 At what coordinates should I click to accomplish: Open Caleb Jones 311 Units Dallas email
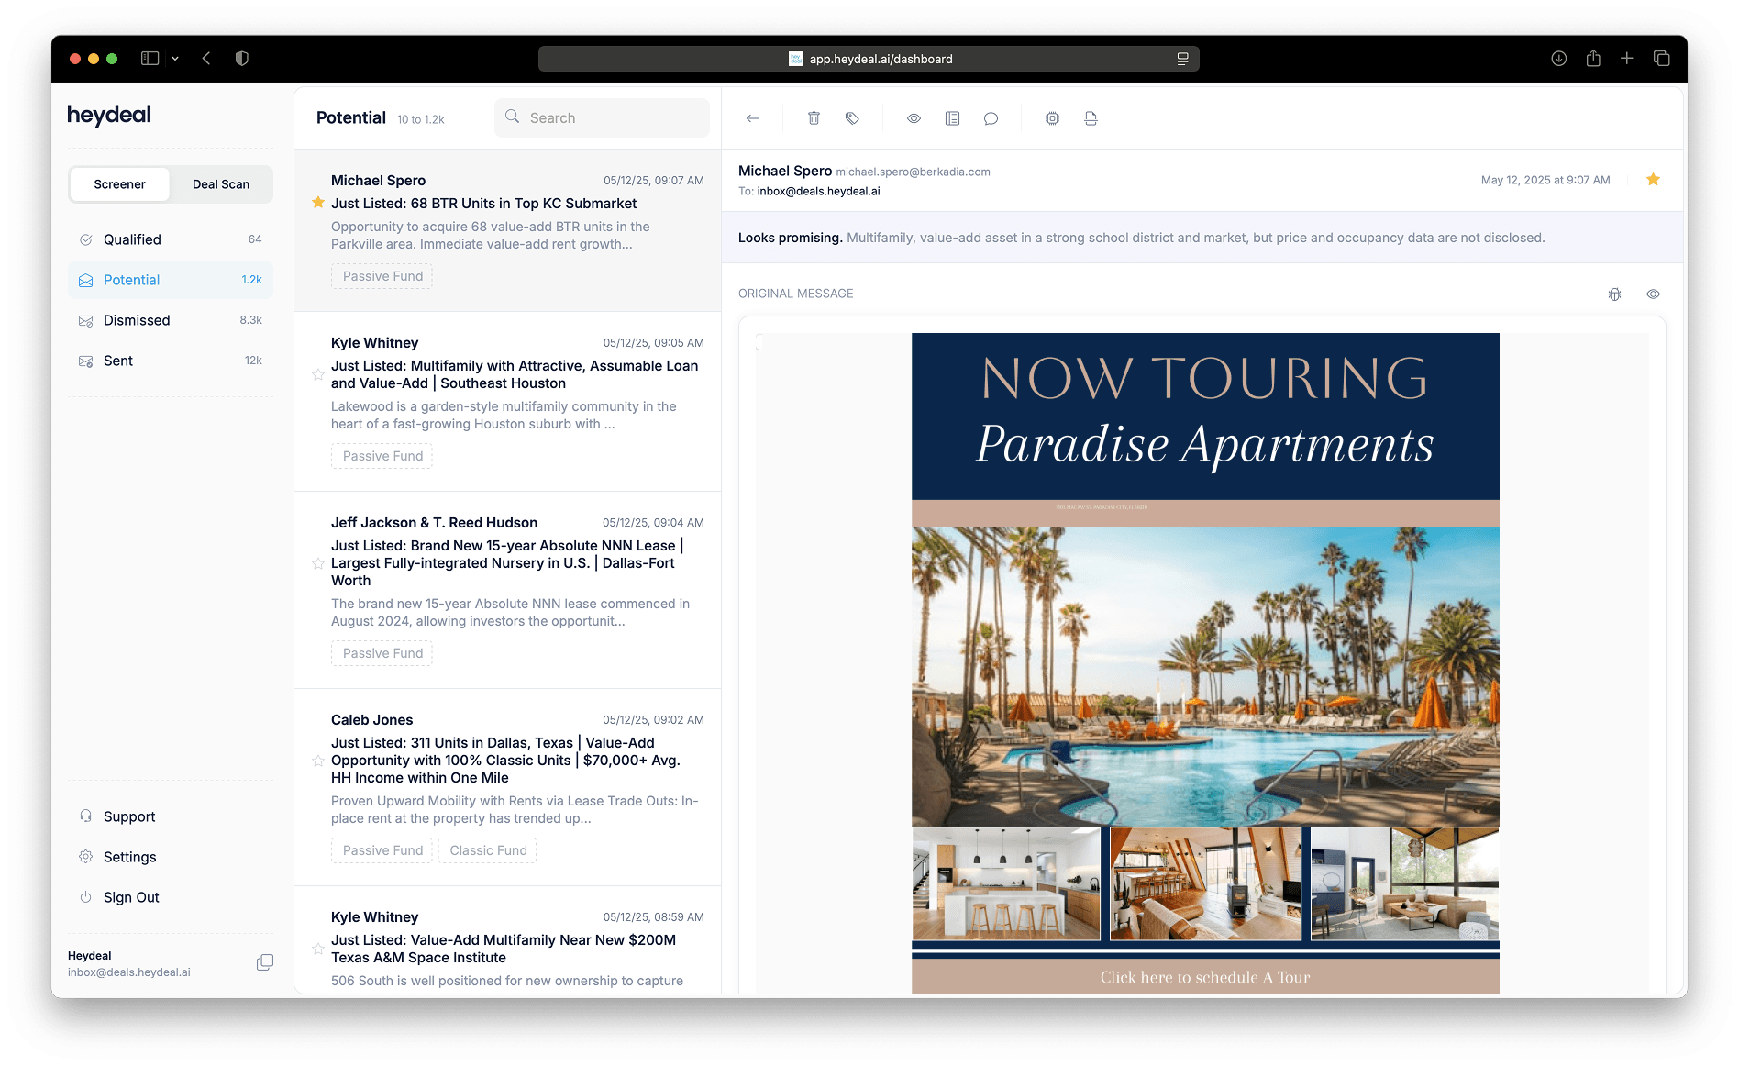point(507,760)
